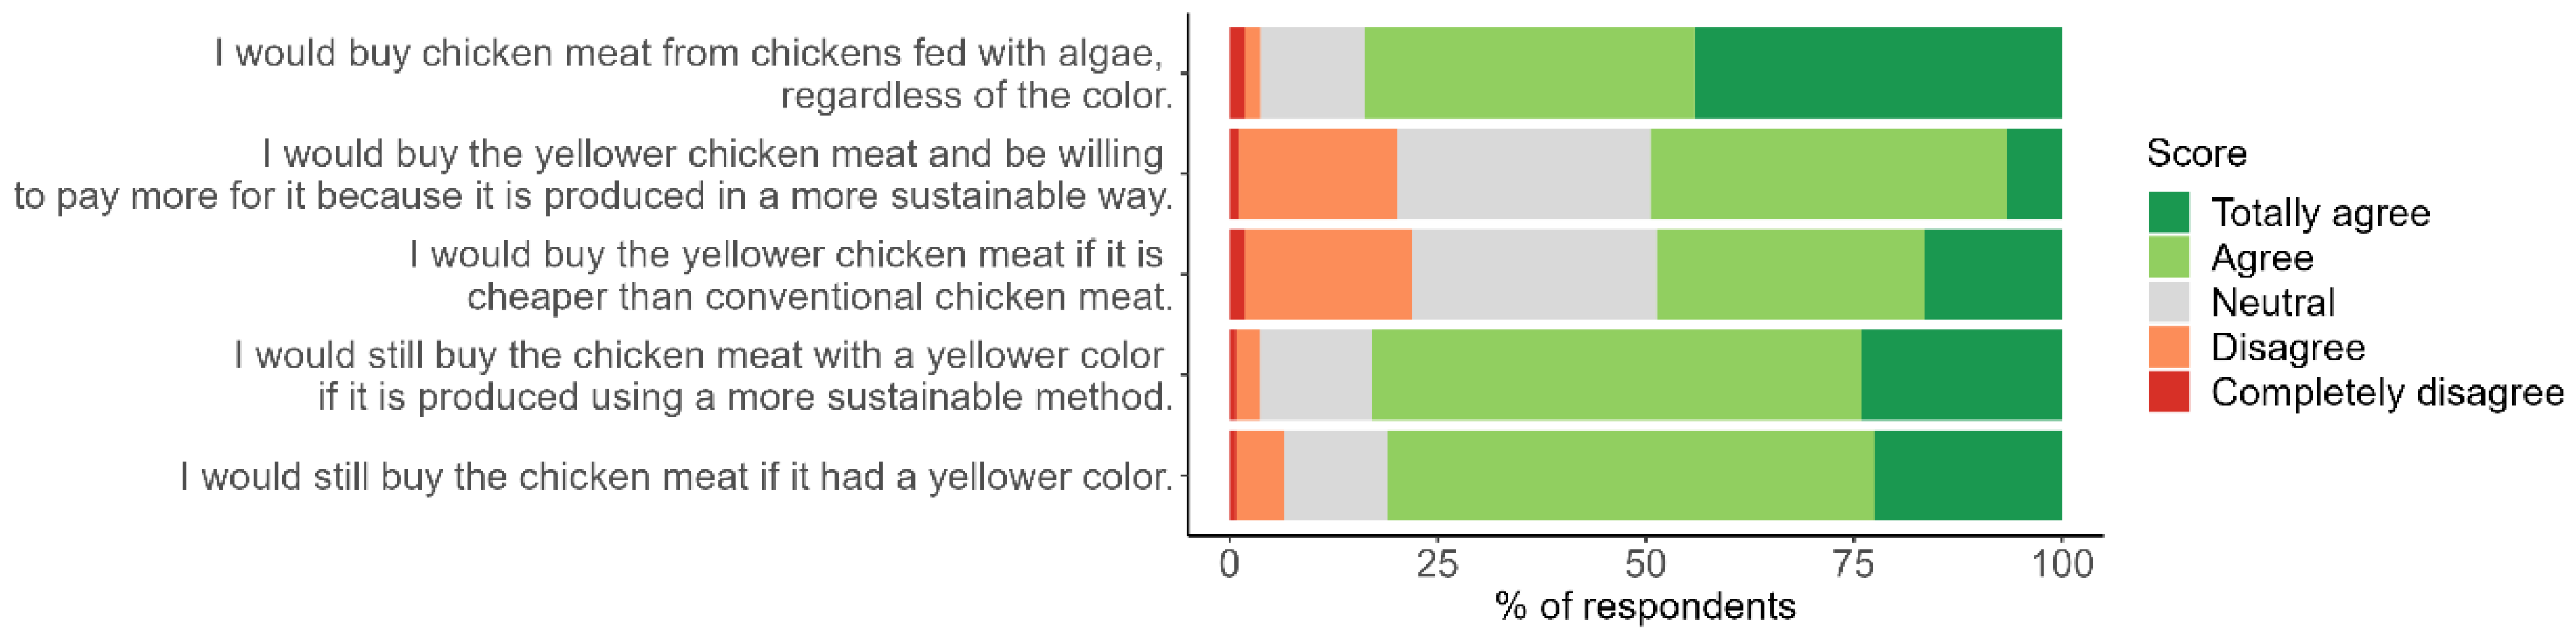Viewport: 2576px width, 638px height.
Task: Click the 100 tick label on x-axis
Action: [2062, 565]
